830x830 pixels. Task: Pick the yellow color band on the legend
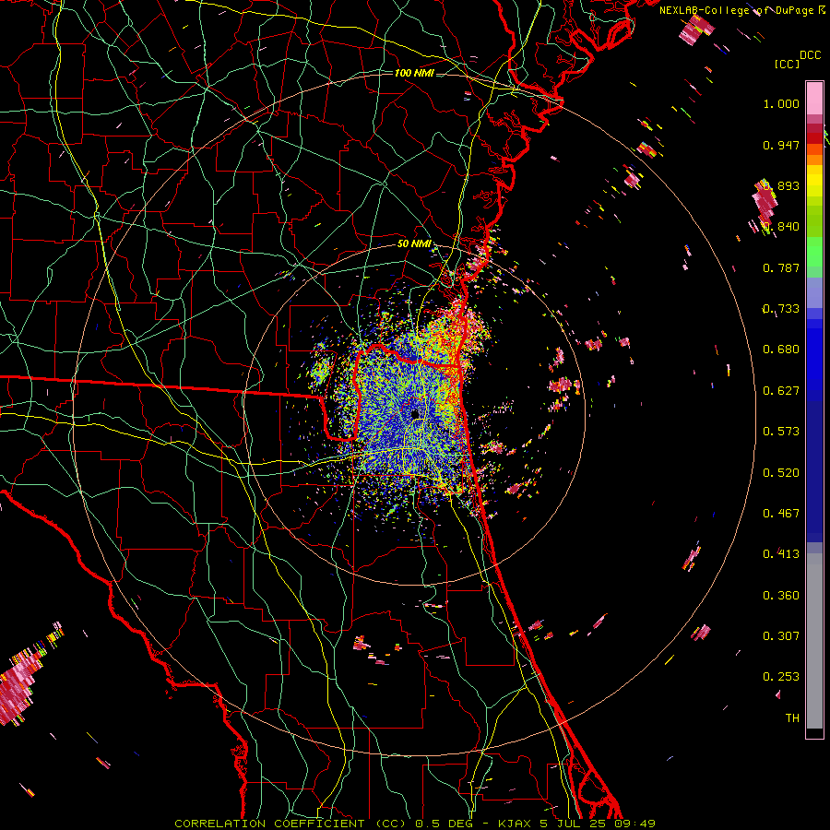point(814,182)
